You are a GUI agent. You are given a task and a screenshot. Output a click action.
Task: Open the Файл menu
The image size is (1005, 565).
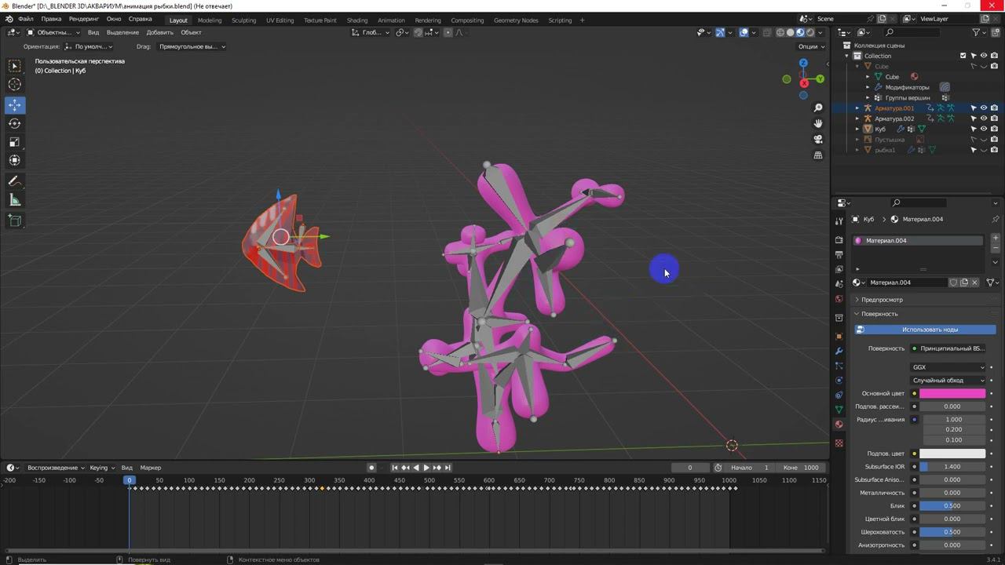(26, 19)
